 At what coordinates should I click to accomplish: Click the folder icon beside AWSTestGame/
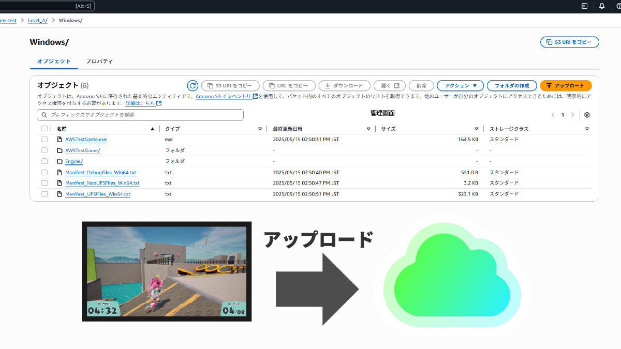click(60, 150)
